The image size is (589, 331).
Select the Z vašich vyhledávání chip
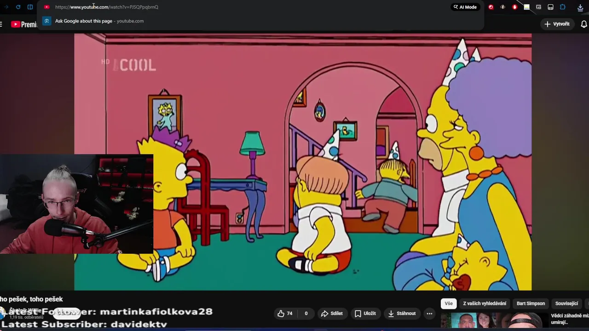pos(485,303)
